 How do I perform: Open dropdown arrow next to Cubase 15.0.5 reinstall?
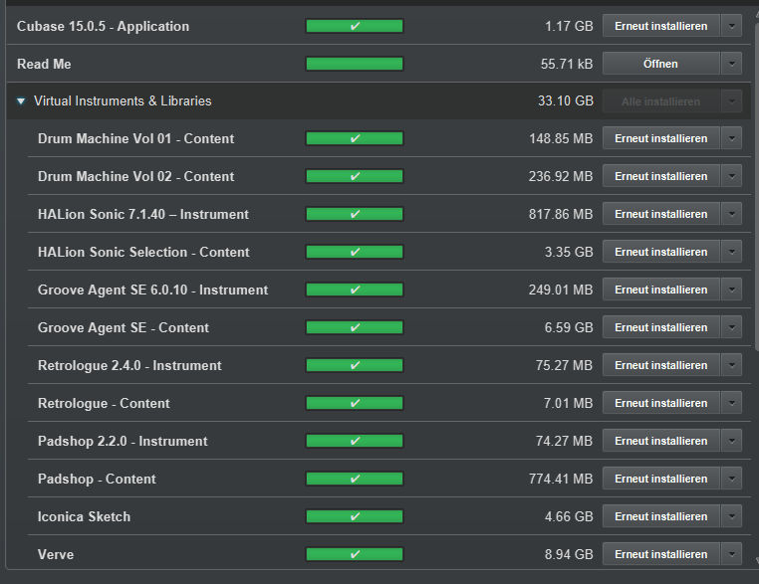[732, 26]
